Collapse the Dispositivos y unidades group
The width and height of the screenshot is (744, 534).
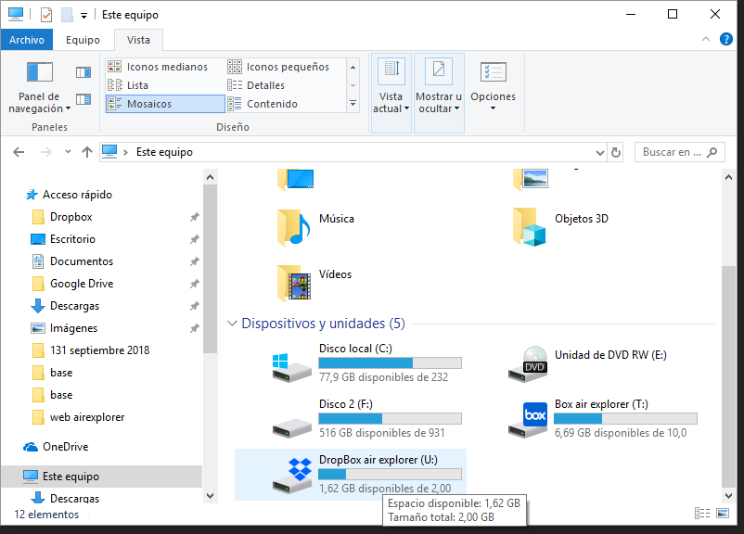(x=231, y=324)
